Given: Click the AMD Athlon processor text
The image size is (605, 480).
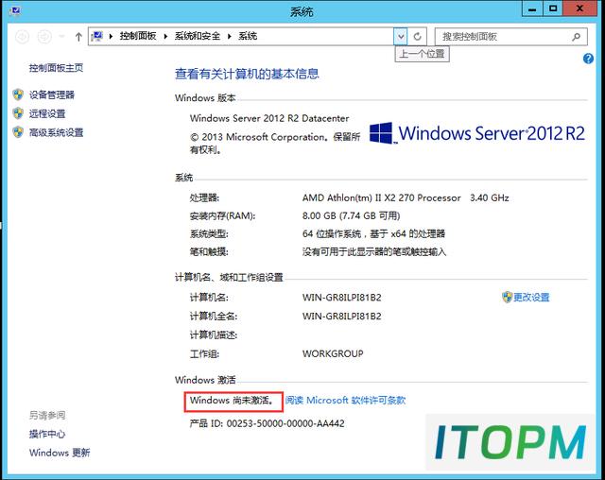Looking at the screenshot, I should 406,198.
